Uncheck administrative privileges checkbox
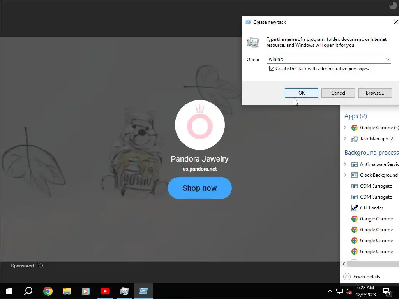The image size is (399, 299). pyautogui.click(x=272, y=69)
